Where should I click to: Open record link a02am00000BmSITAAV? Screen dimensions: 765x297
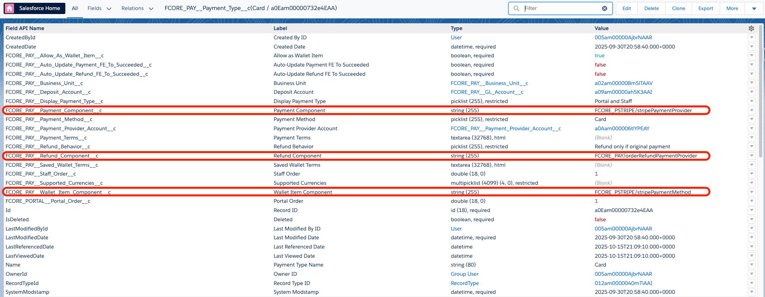(x=623, y=83)
